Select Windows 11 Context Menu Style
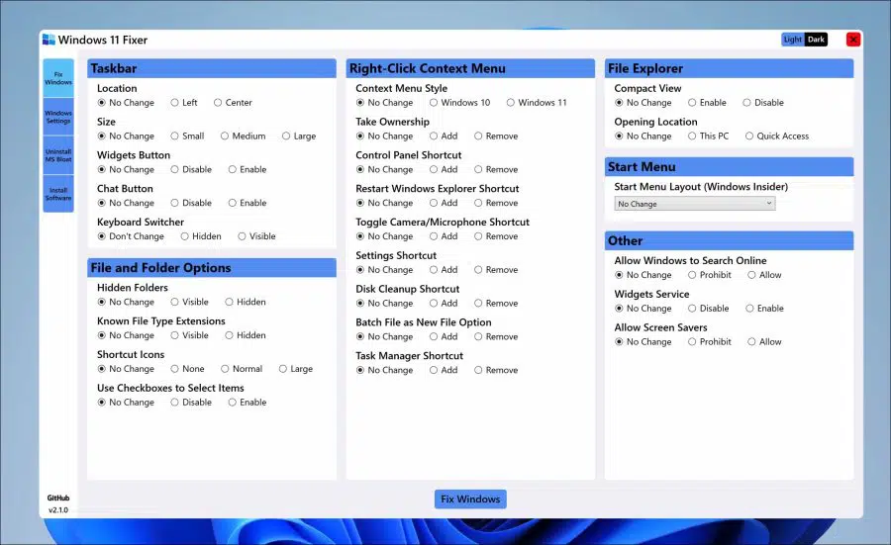The height and width of the screenshot is (545, 891). (537, 103)
